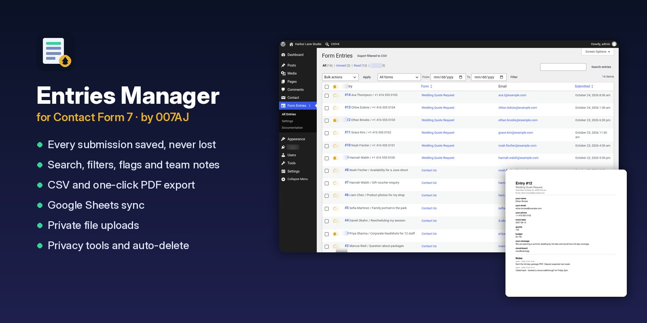
Task: Sort the table by the Form column
Action: 427,86
